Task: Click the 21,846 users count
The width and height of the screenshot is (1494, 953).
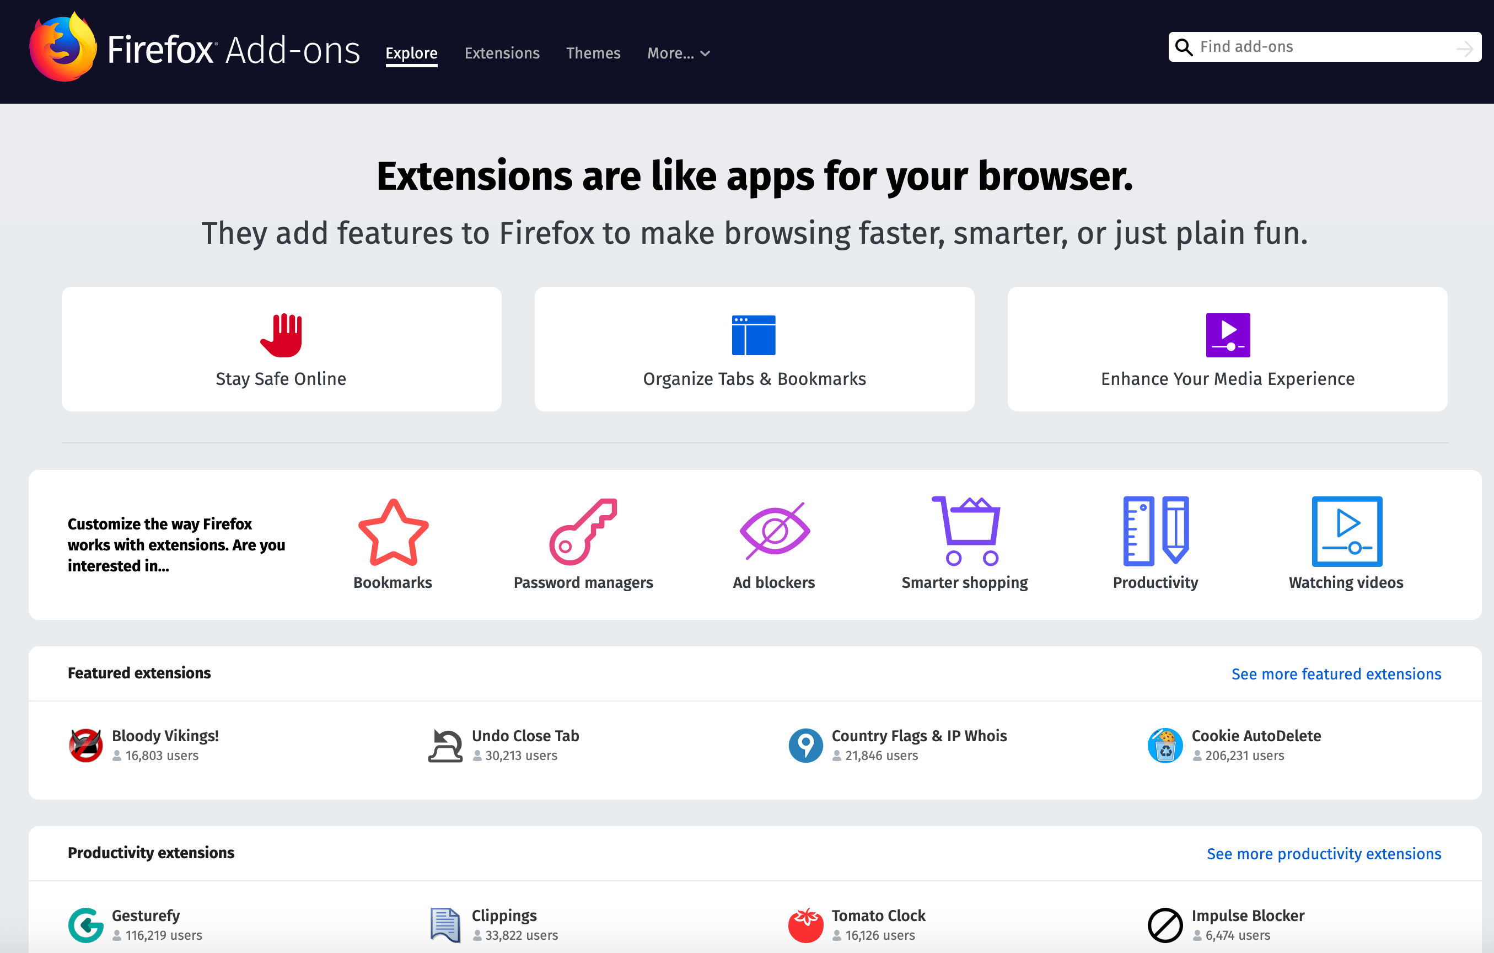Action: click(x=881, y=756)
